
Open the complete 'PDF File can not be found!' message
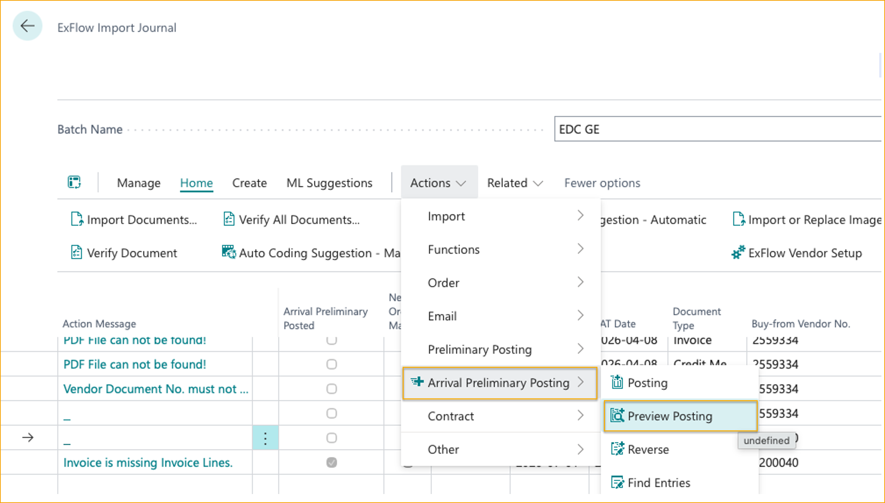pos(135,364)
